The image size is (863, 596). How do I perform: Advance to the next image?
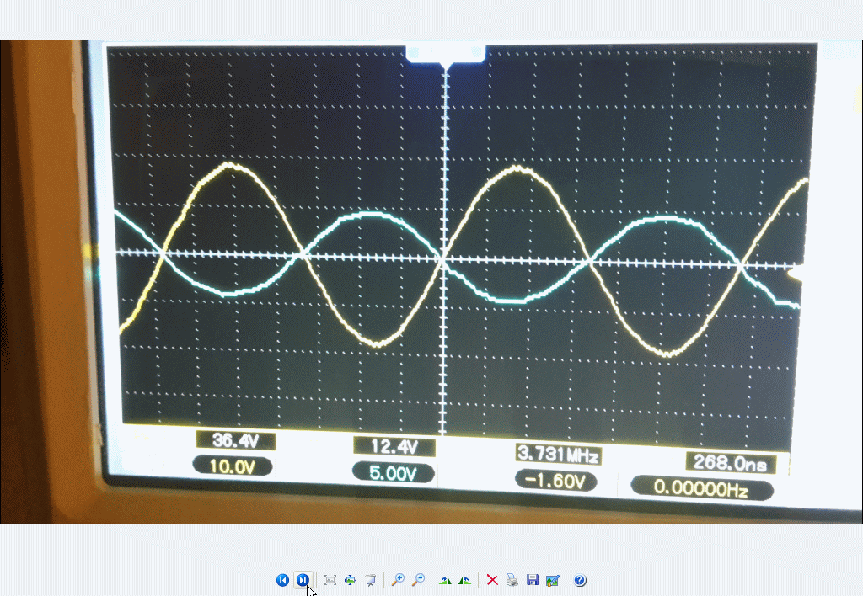(303, 580)
